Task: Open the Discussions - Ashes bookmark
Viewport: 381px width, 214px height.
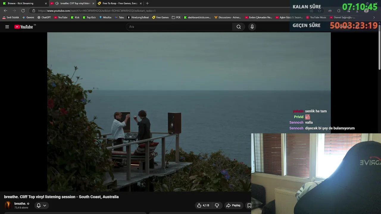Action: (228, 18)
